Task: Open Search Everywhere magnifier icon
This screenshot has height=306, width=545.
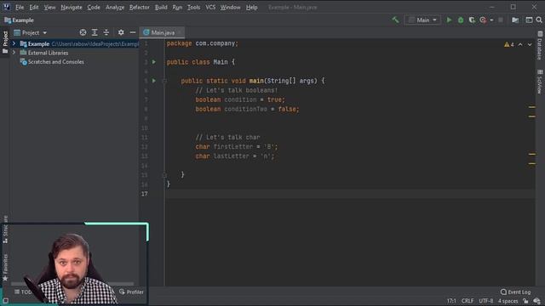Action: (539, 20)
